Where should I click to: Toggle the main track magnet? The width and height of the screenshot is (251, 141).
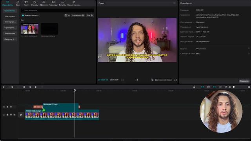pos(202,87)
